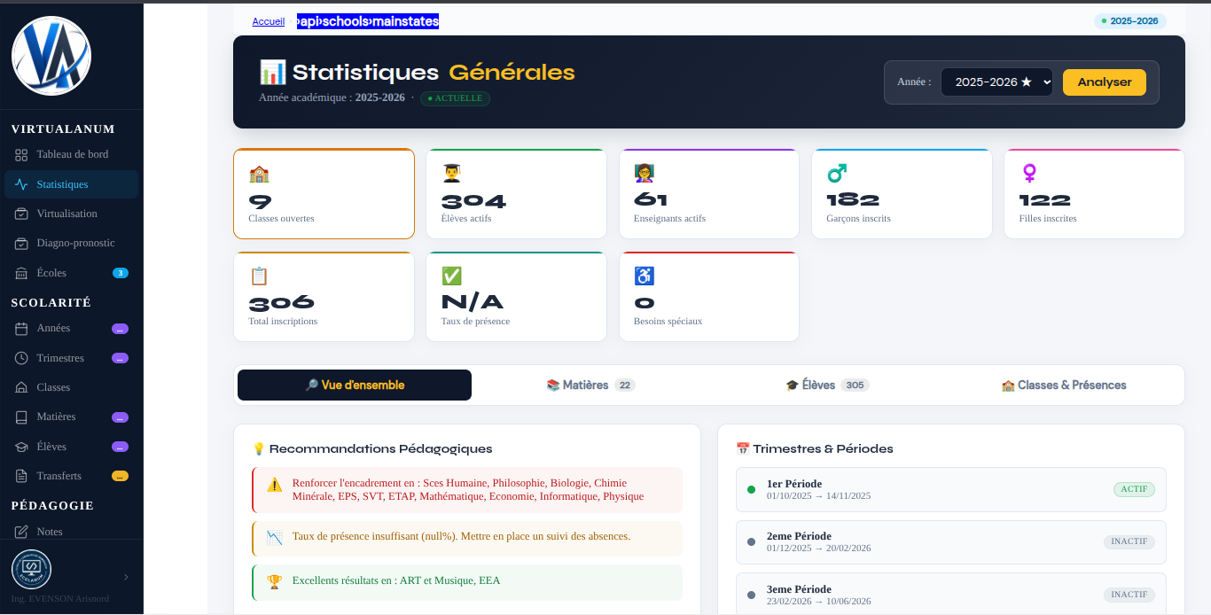Click the VA logo at top of sidebar
Image resolution: width=1211 pixels, height=615 pixels.
pos(51,56)
